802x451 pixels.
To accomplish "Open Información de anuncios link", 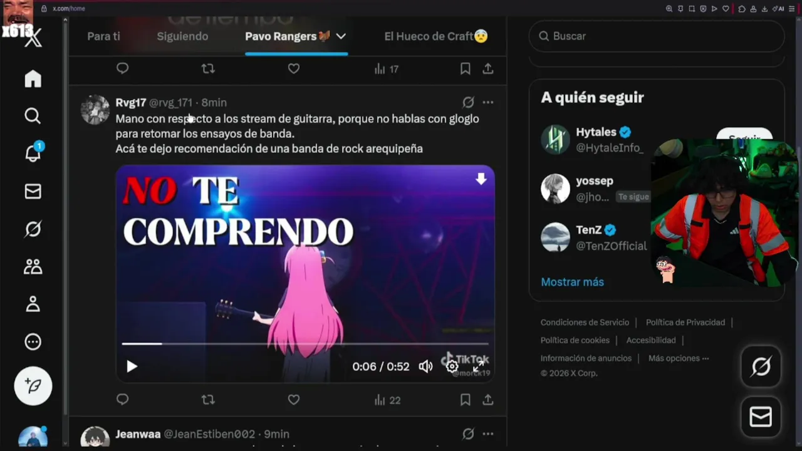I will [586, 358].
